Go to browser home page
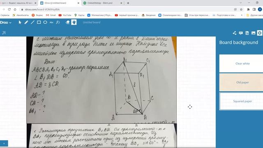The height and width of the screenshot is (148, 263). pyautogui.click(x=15, y=9)
